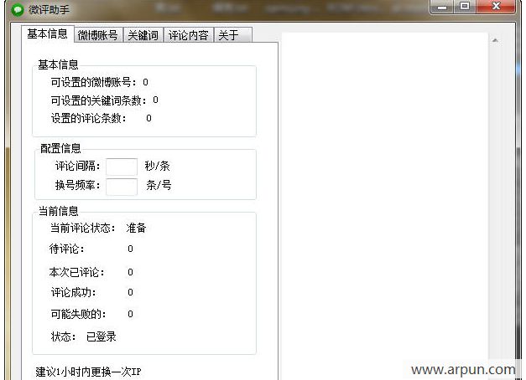Open the 关键词 tab
526x380 pixels.
[x=143, y=35]
